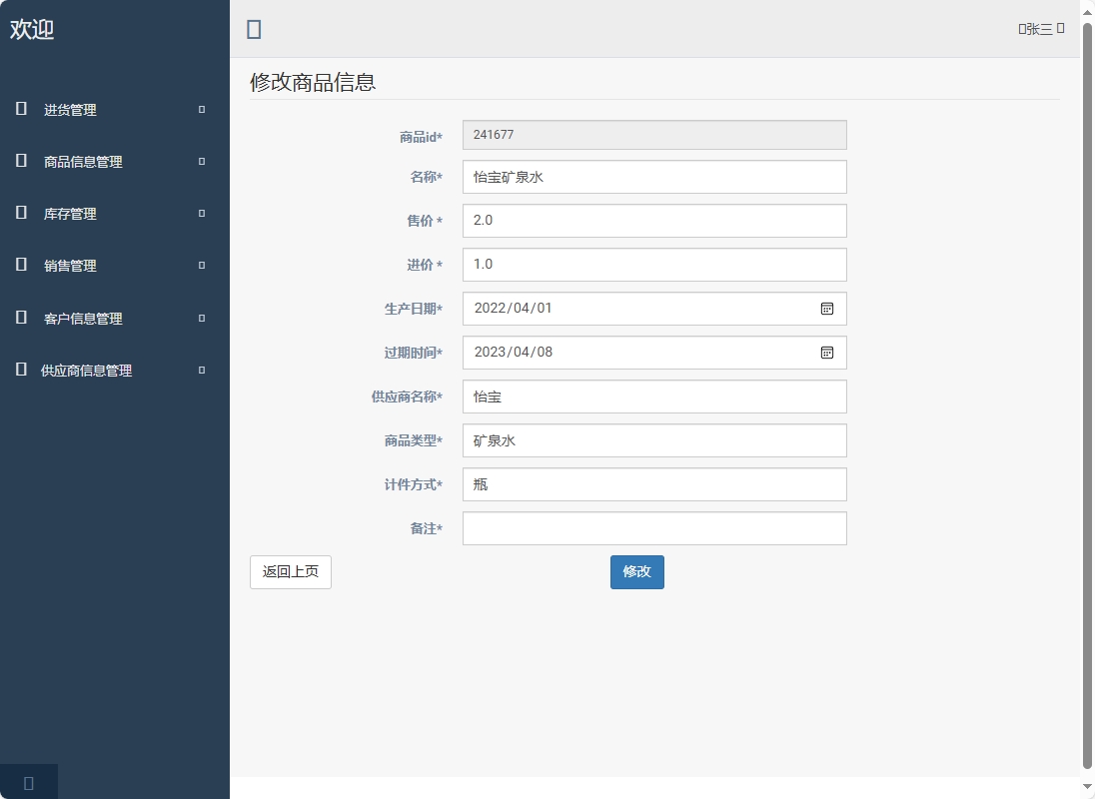Screen dimensions: 1095x799
Task: Click the 库存管理 sidebar icon
Action: [20, 213]
